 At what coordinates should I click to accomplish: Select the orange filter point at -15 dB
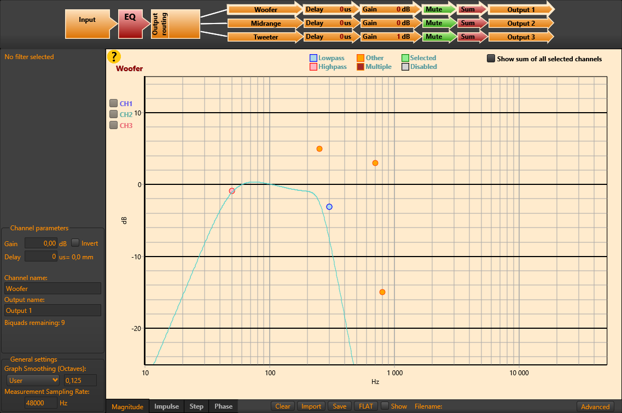pyautogui.click(x=382, y=292)
